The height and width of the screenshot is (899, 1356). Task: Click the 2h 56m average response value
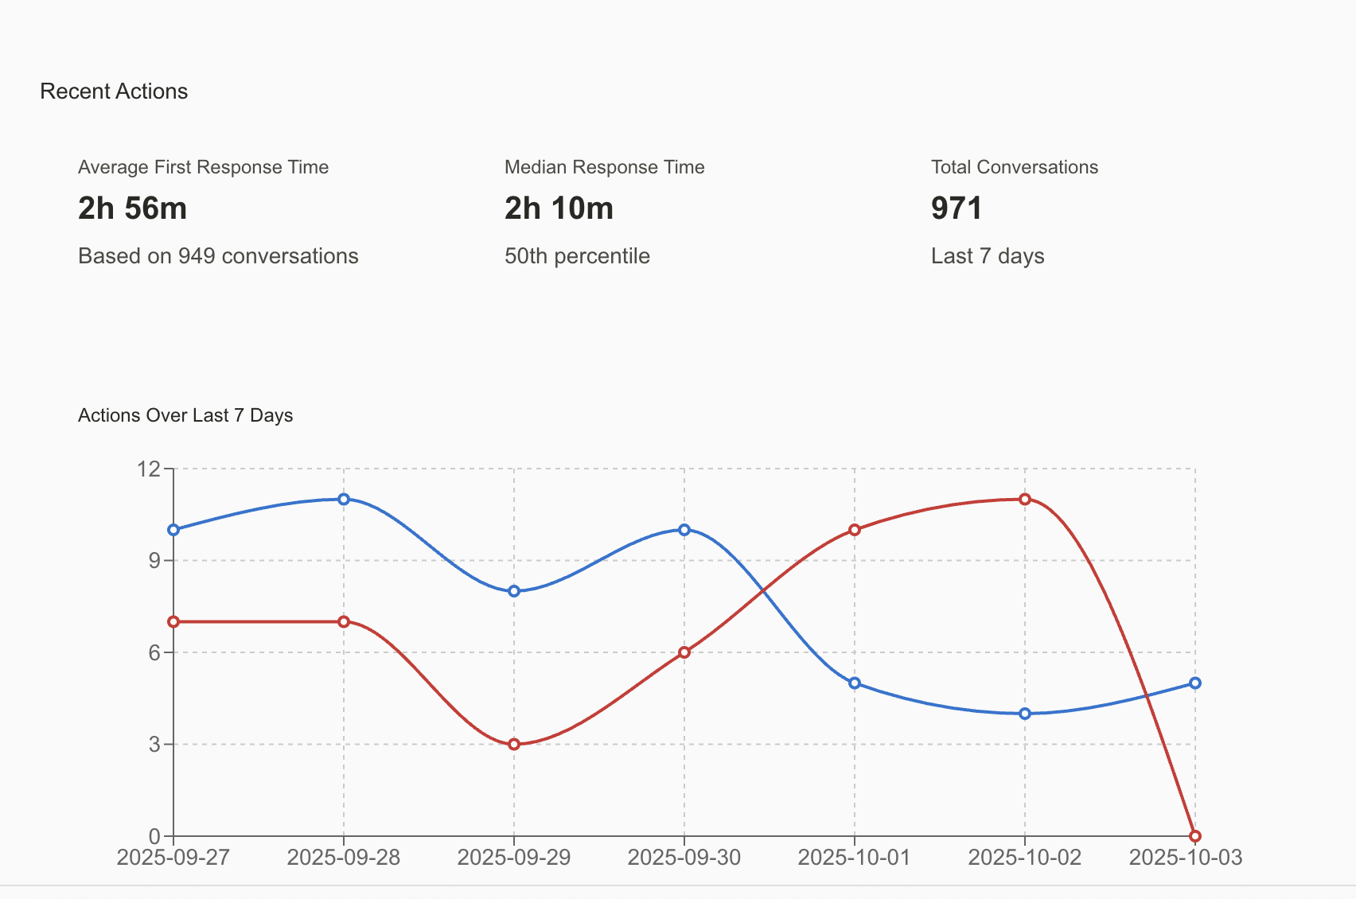[133, 208]
